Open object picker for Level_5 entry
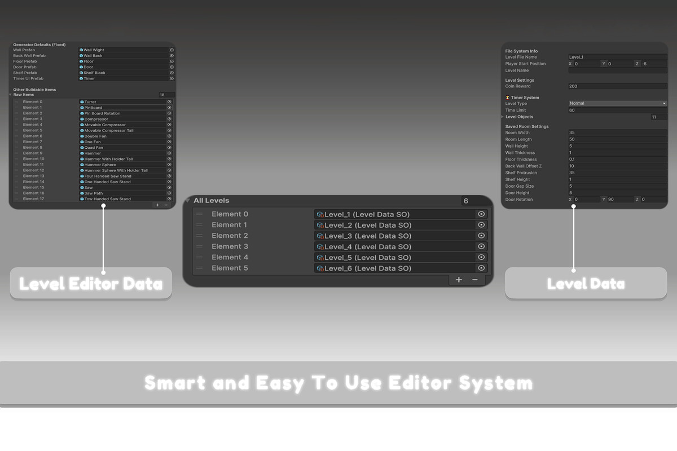The height and width of the screenshot is (451, 677). point(481,257)
